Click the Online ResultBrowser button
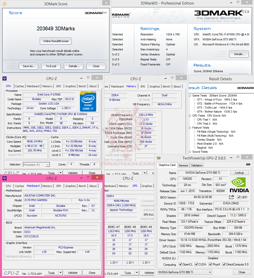This screenshot has height=278, width=254. coord(56,41)
